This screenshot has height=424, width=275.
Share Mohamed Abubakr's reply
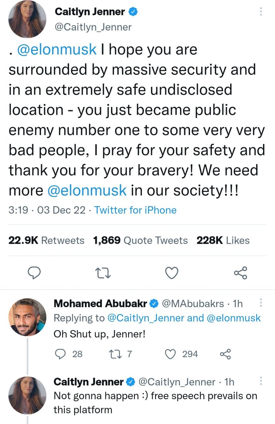[225, 354]
